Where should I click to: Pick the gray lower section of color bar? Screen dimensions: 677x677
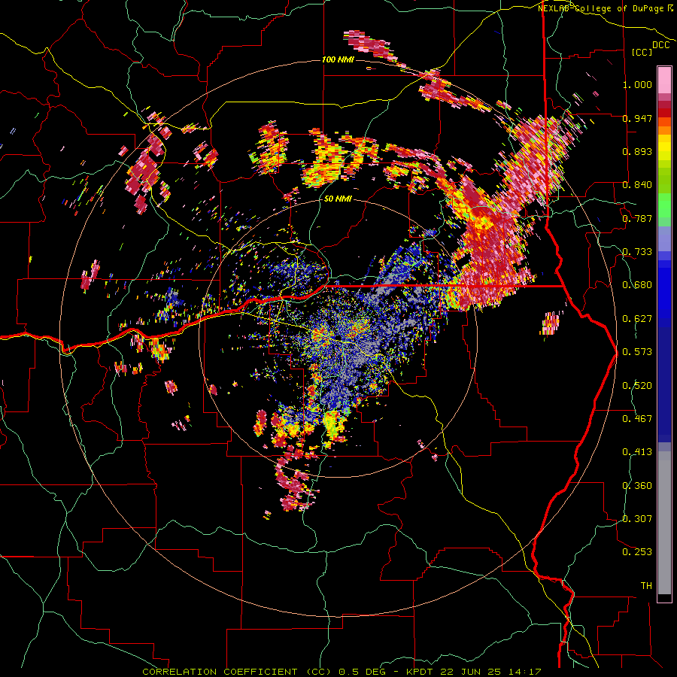(664, 523)
